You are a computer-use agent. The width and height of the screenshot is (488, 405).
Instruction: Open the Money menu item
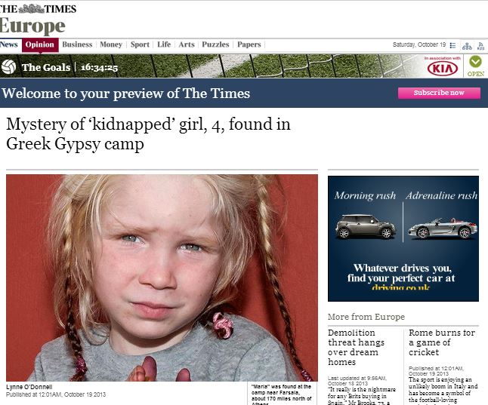coord(111,44)
